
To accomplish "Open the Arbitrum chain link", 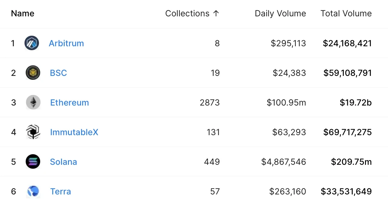I will click(x=66, y=43).
